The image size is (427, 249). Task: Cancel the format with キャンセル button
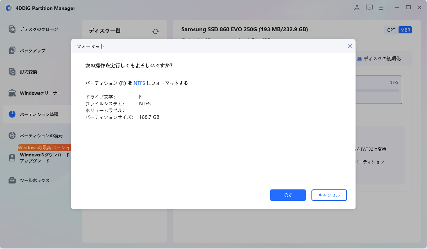click(329, 195)
